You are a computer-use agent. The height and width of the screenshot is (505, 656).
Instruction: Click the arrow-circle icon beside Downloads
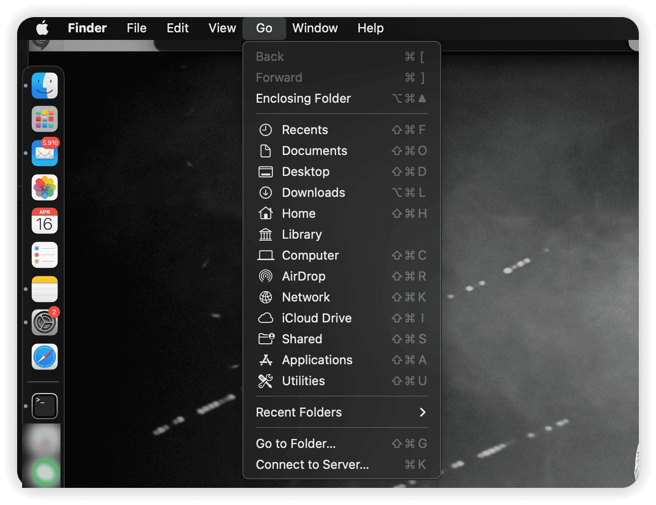point(266,193)
